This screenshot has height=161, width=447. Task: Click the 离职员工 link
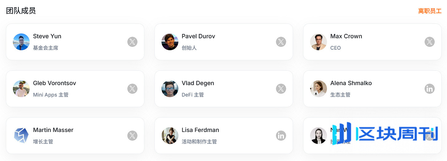click(x=430, y=11)
